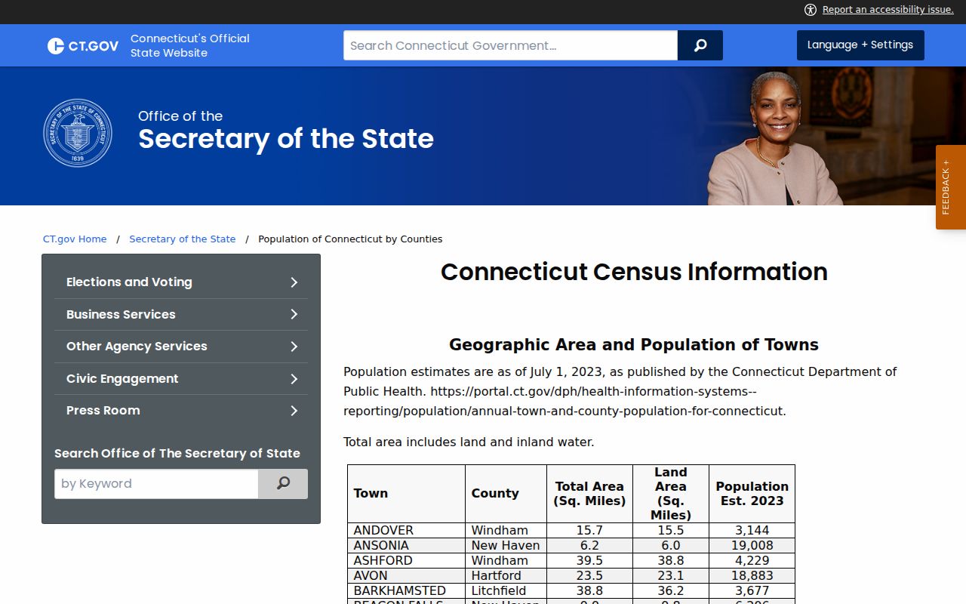Click the total area value 39.5

click(x=589, y=561)
